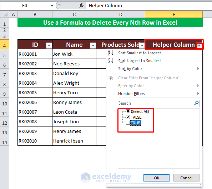Select the cell containing Alex Wright

tap(74, 83)
